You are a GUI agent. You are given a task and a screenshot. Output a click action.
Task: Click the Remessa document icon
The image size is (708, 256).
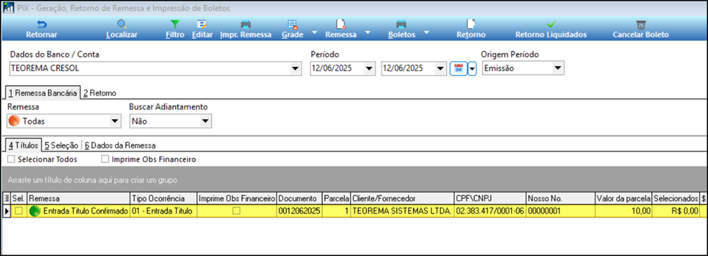341,24
